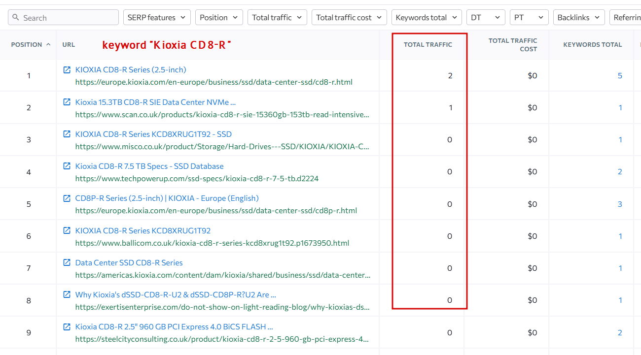641x355 pixels.
Task: Click the sort arrow next to Position header
Action: click(48, 44)
